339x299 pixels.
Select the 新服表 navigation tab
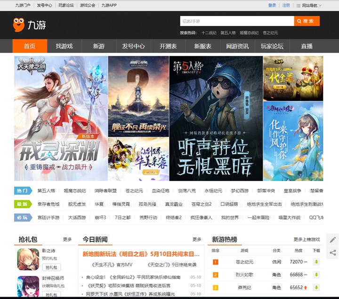[x=203, y=46]
